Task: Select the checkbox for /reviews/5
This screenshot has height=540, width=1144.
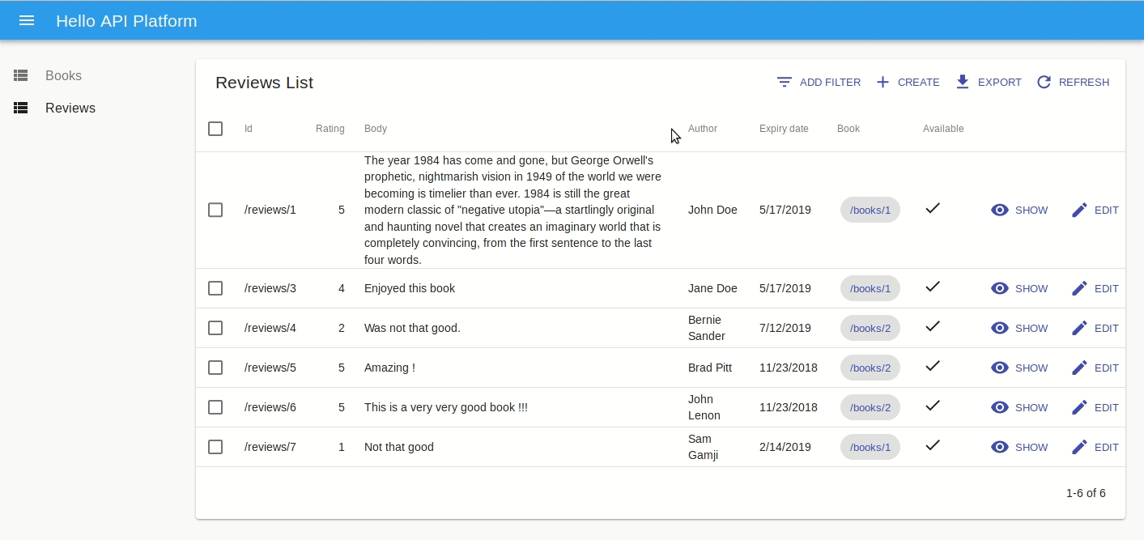Action: click(x=215, y=368)
